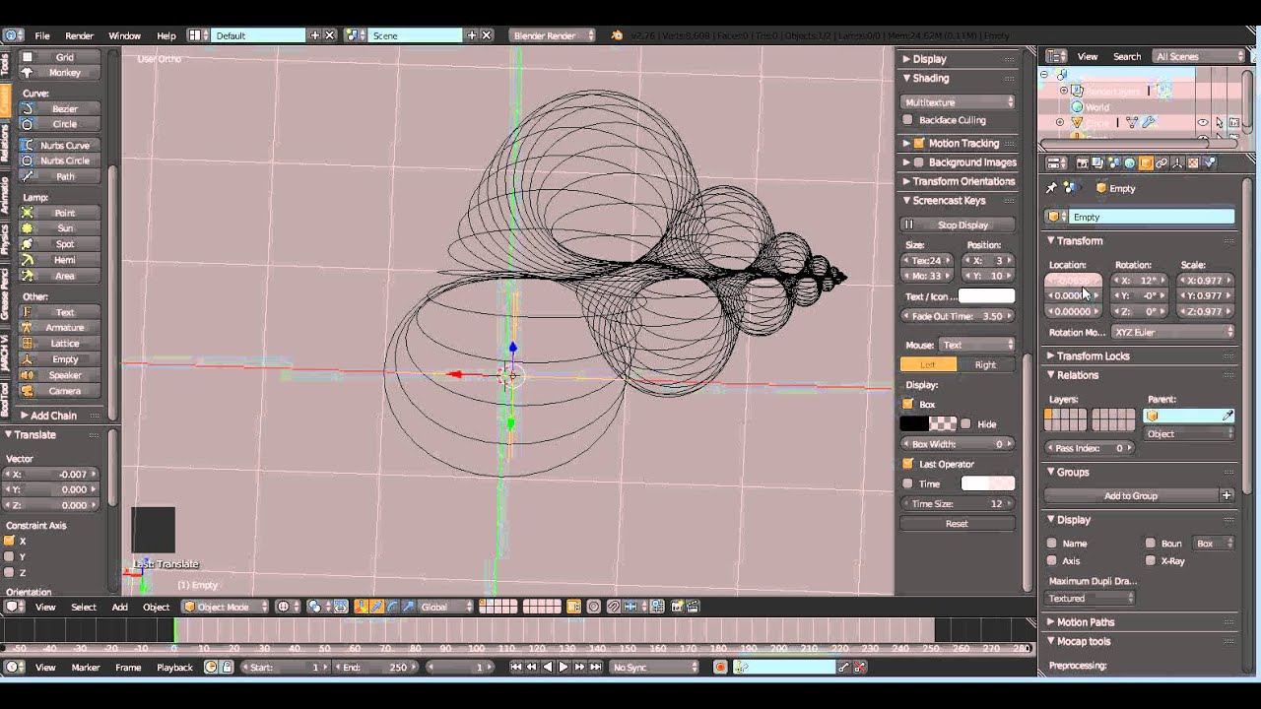The image size is (1261, 709).
Task: Select the Right mouse position button
Action: click(x=985, y=364)
